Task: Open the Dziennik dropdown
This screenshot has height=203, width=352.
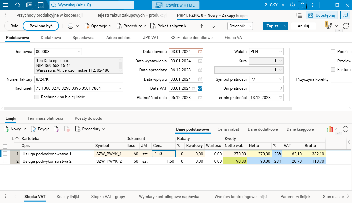Action: pos(240,26)
